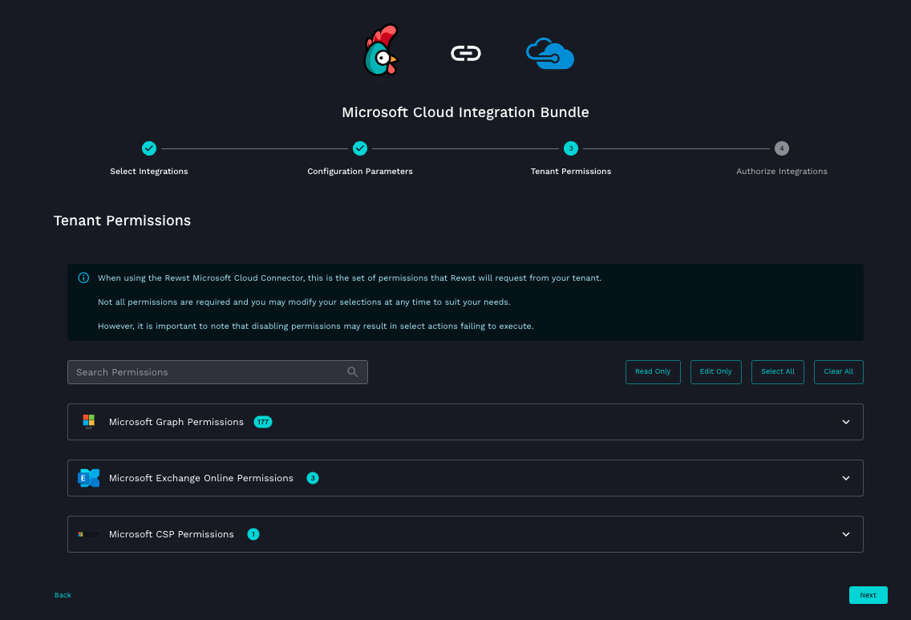Click the Exchange Online logo icon
The image size is (911, 620).
click(88, 478)
